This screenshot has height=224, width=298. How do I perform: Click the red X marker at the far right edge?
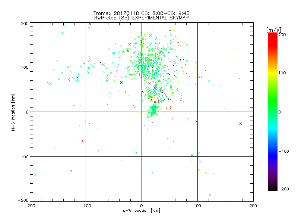(241, 124)
